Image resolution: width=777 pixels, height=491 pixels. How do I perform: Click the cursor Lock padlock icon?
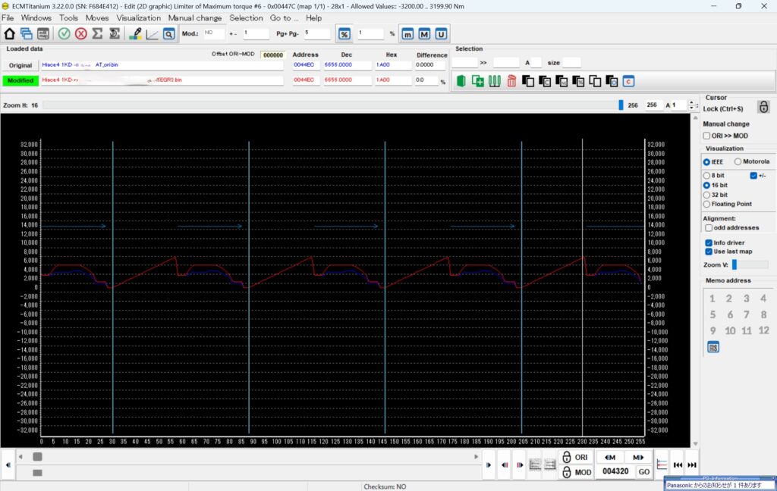pyautogui.click(x=763, y=106)
